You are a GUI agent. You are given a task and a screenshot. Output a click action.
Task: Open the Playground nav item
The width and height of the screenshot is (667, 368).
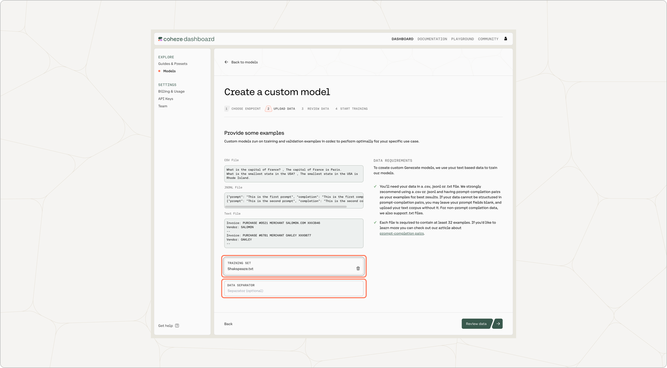click(462, 39)
